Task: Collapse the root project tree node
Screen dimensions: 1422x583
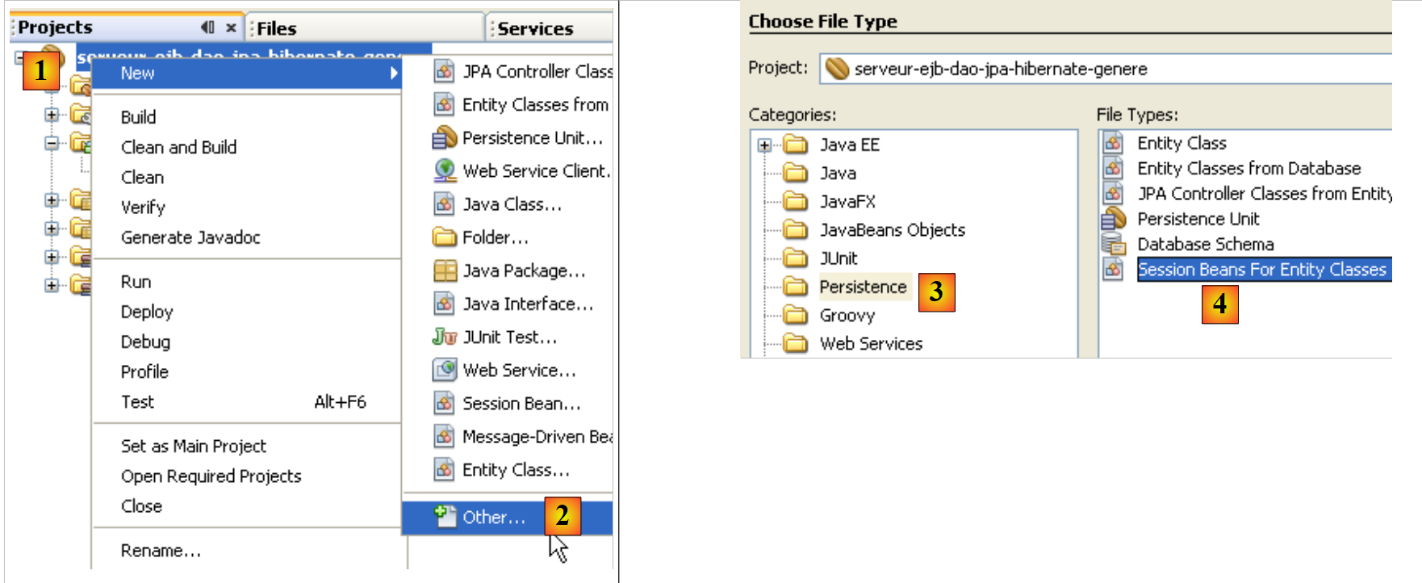Action: click(19, 57)
